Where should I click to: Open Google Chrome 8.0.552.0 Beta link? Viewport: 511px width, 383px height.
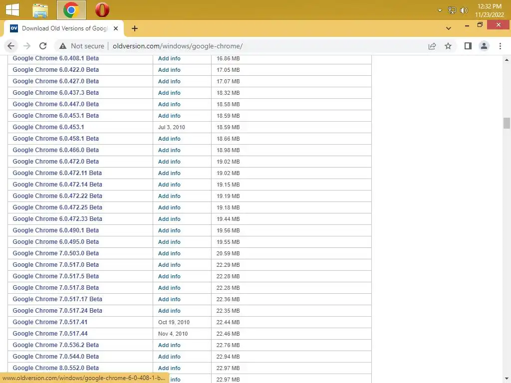tap(55, 368)
